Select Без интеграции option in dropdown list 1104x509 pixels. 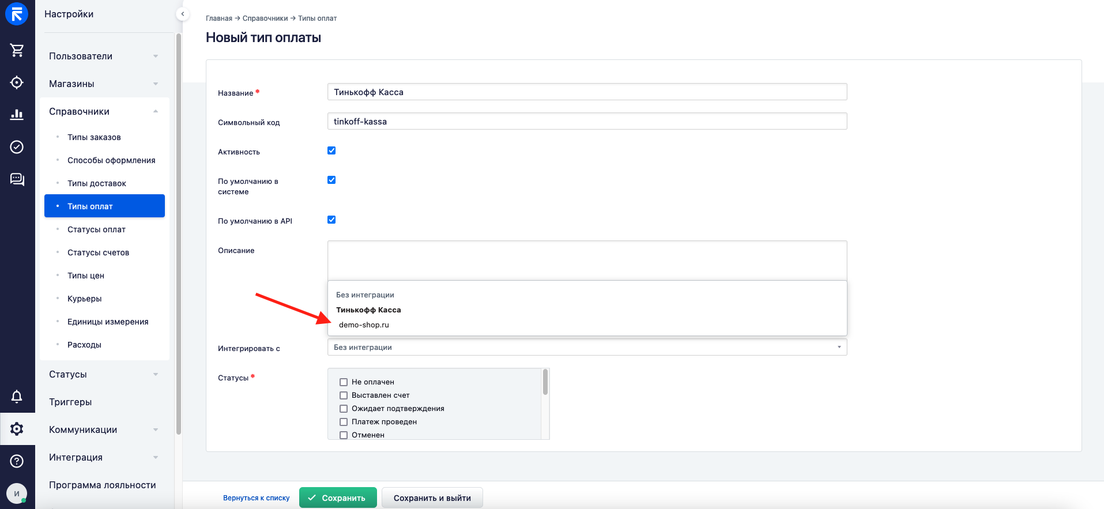pos(587,295)
